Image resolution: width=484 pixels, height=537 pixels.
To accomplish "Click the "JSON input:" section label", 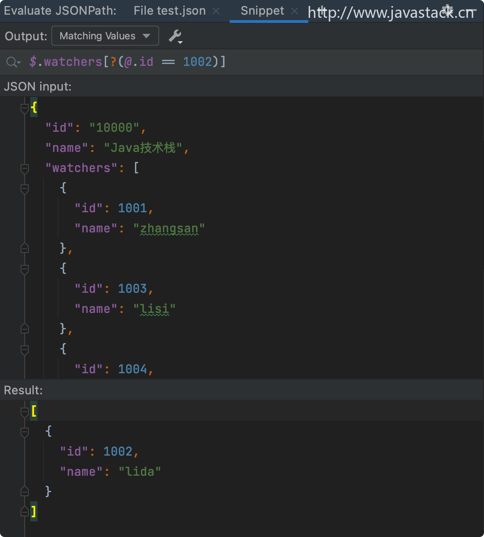I will click(38, 86).
